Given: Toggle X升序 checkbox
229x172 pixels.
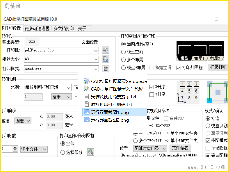Looking at the screenshot, I should (x=152, y=87).
